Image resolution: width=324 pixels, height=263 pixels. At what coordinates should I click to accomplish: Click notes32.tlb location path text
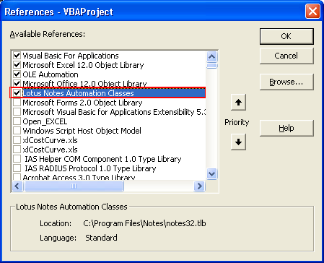pyautogui.click(x=144, y=223)
